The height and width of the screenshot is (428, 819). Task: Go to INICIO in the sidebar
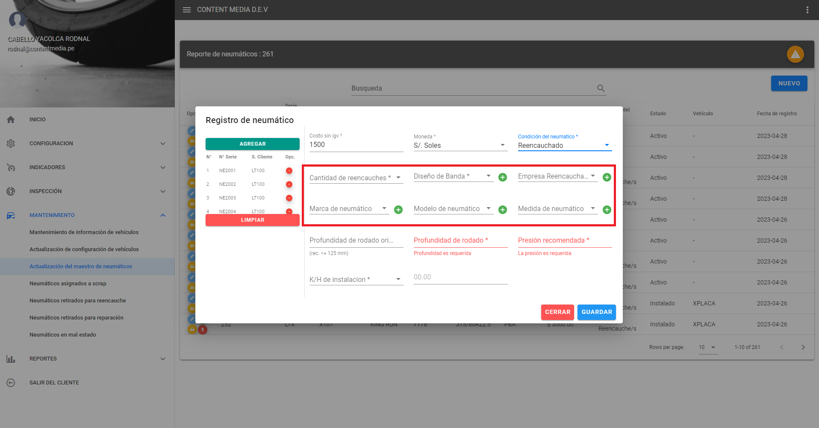click(38, 120)
